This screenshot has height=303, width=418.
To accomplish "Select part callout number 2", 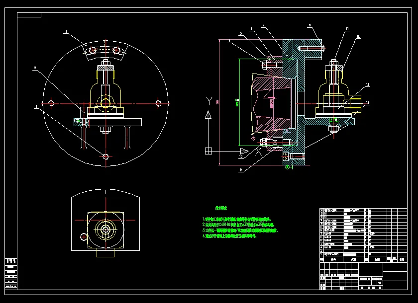I will pyautogui.click(x=35, y=68).
